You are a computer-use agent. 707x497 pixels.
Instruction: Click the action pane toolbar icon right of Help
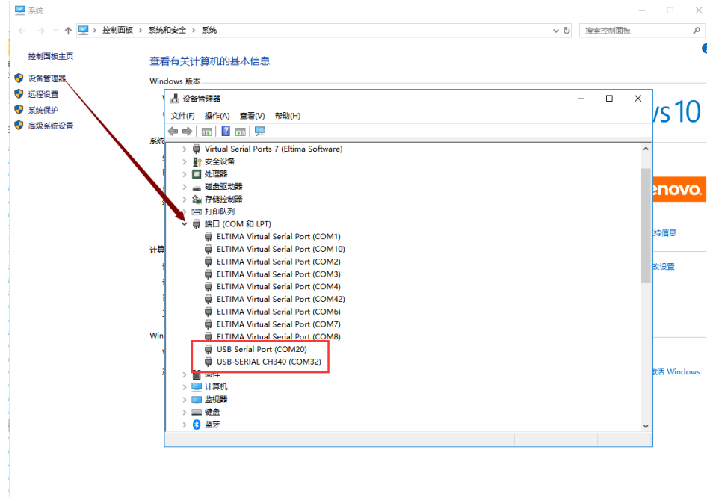[241, 132]
